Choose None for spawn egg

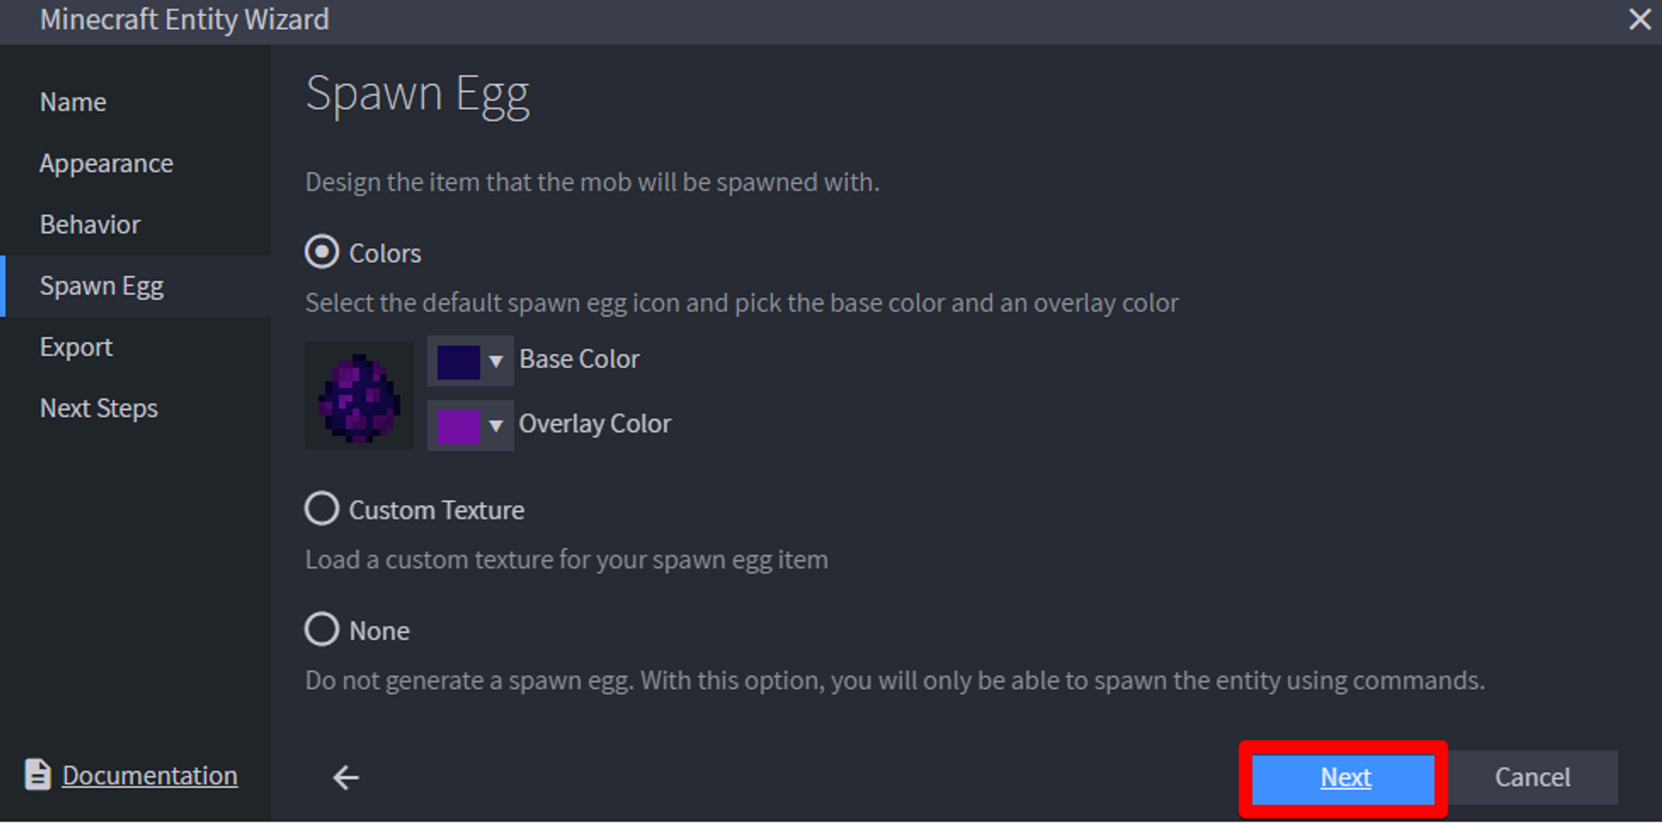(x=322, y=630)
